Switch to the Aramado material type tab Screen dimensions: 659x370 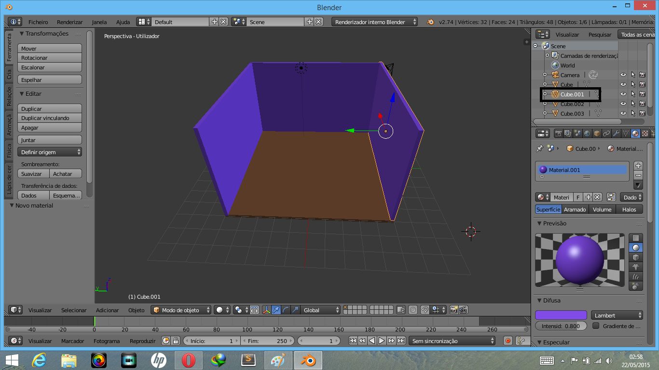pos(575,210)
